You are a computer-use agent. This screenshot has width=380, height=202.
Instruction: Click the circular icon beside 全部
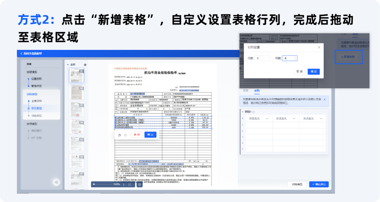coord(85,65)
